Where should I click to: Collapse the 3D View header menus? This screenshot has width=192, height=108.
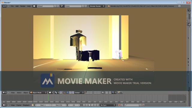tap(8, 93)
